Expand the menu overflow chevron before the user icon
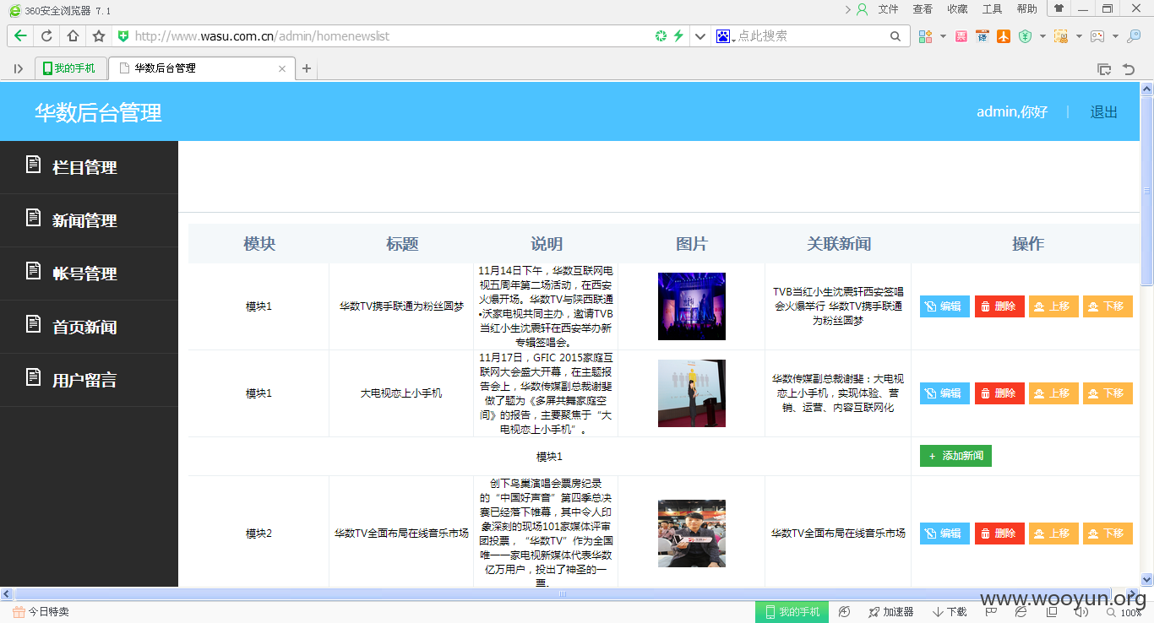The height and width of the screenshot is (623, 1154). pyautogui.click(x=848, y=9)
